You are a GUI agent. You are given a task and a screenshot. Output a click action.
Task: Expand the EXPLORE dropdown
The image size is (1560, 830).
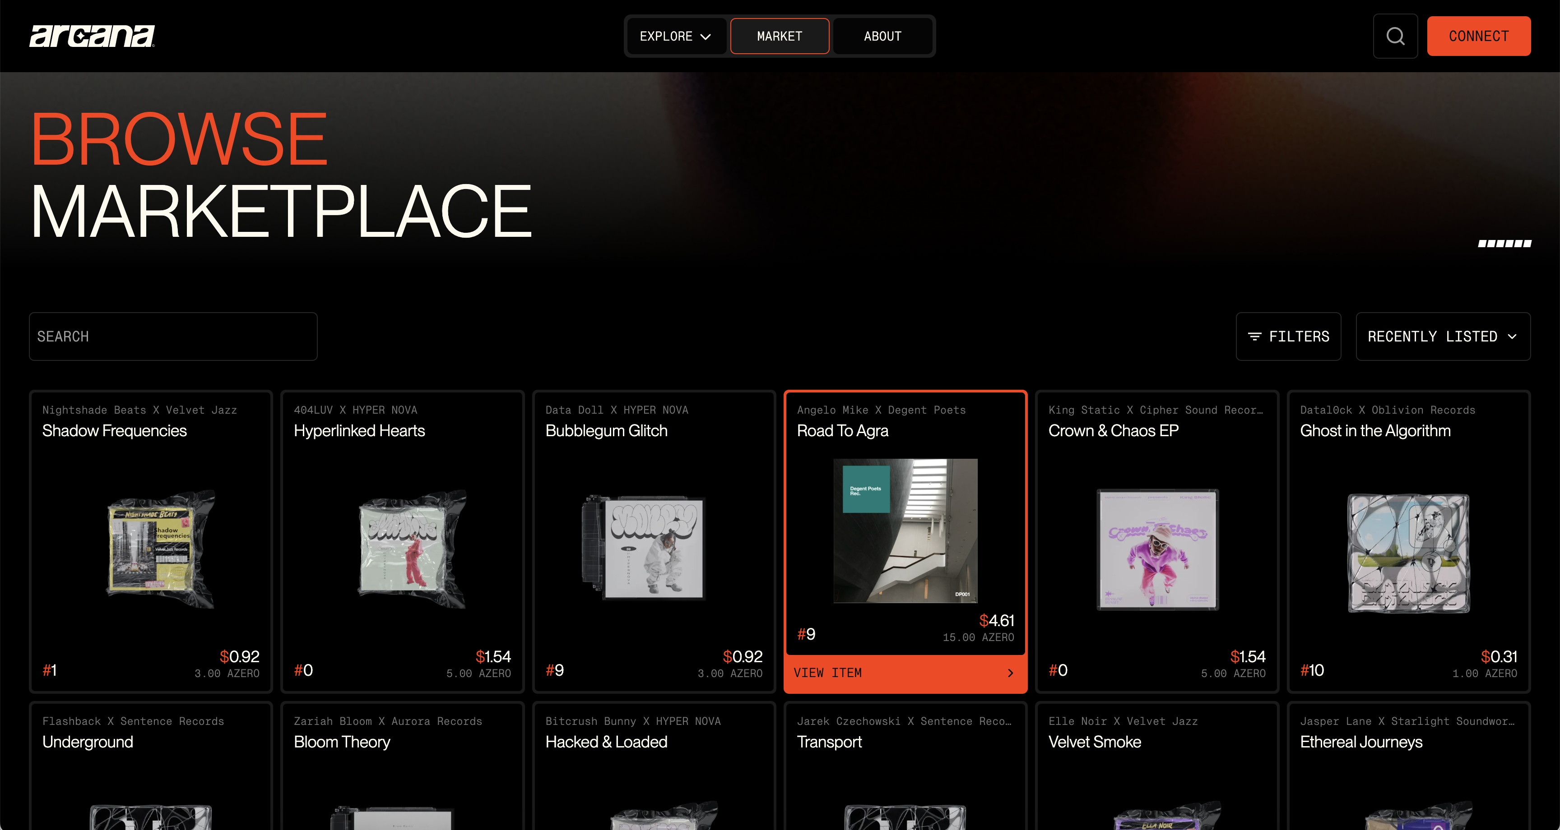tap(676, 36)
